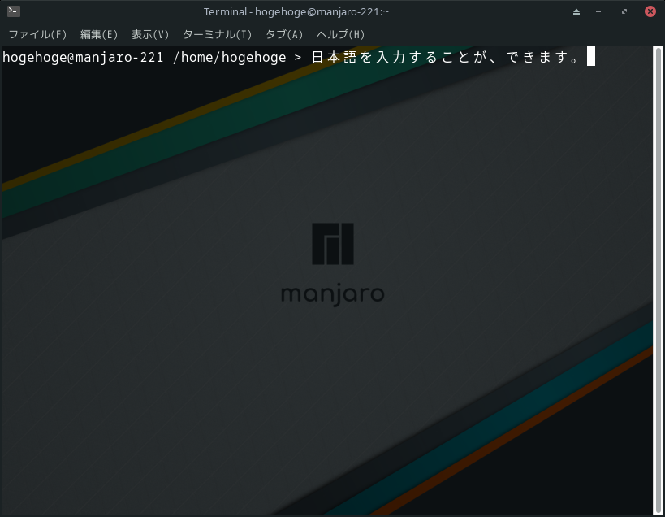The width and height of the screenshot is (665, 517).
Task: Click the typed text 日本語を入力することが、できます。
Action: pyautogui.click(x=446, y=57)
